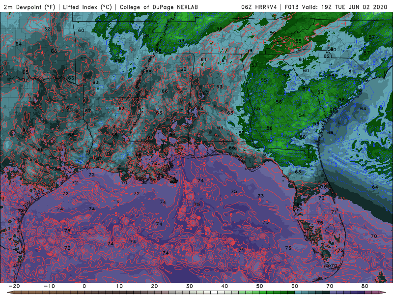Click the dewpoint value "62" on the map

tap(326, 56)
